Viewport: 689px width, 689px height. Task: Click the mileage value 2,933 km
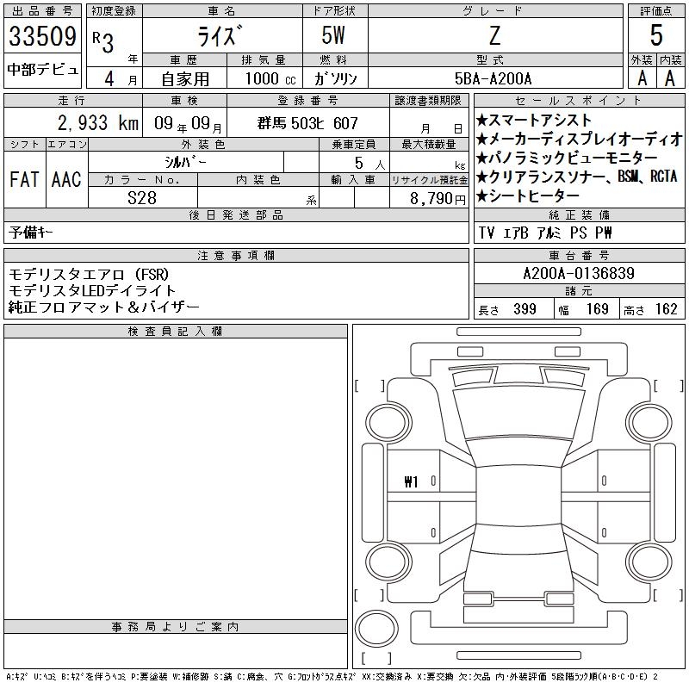98,123
